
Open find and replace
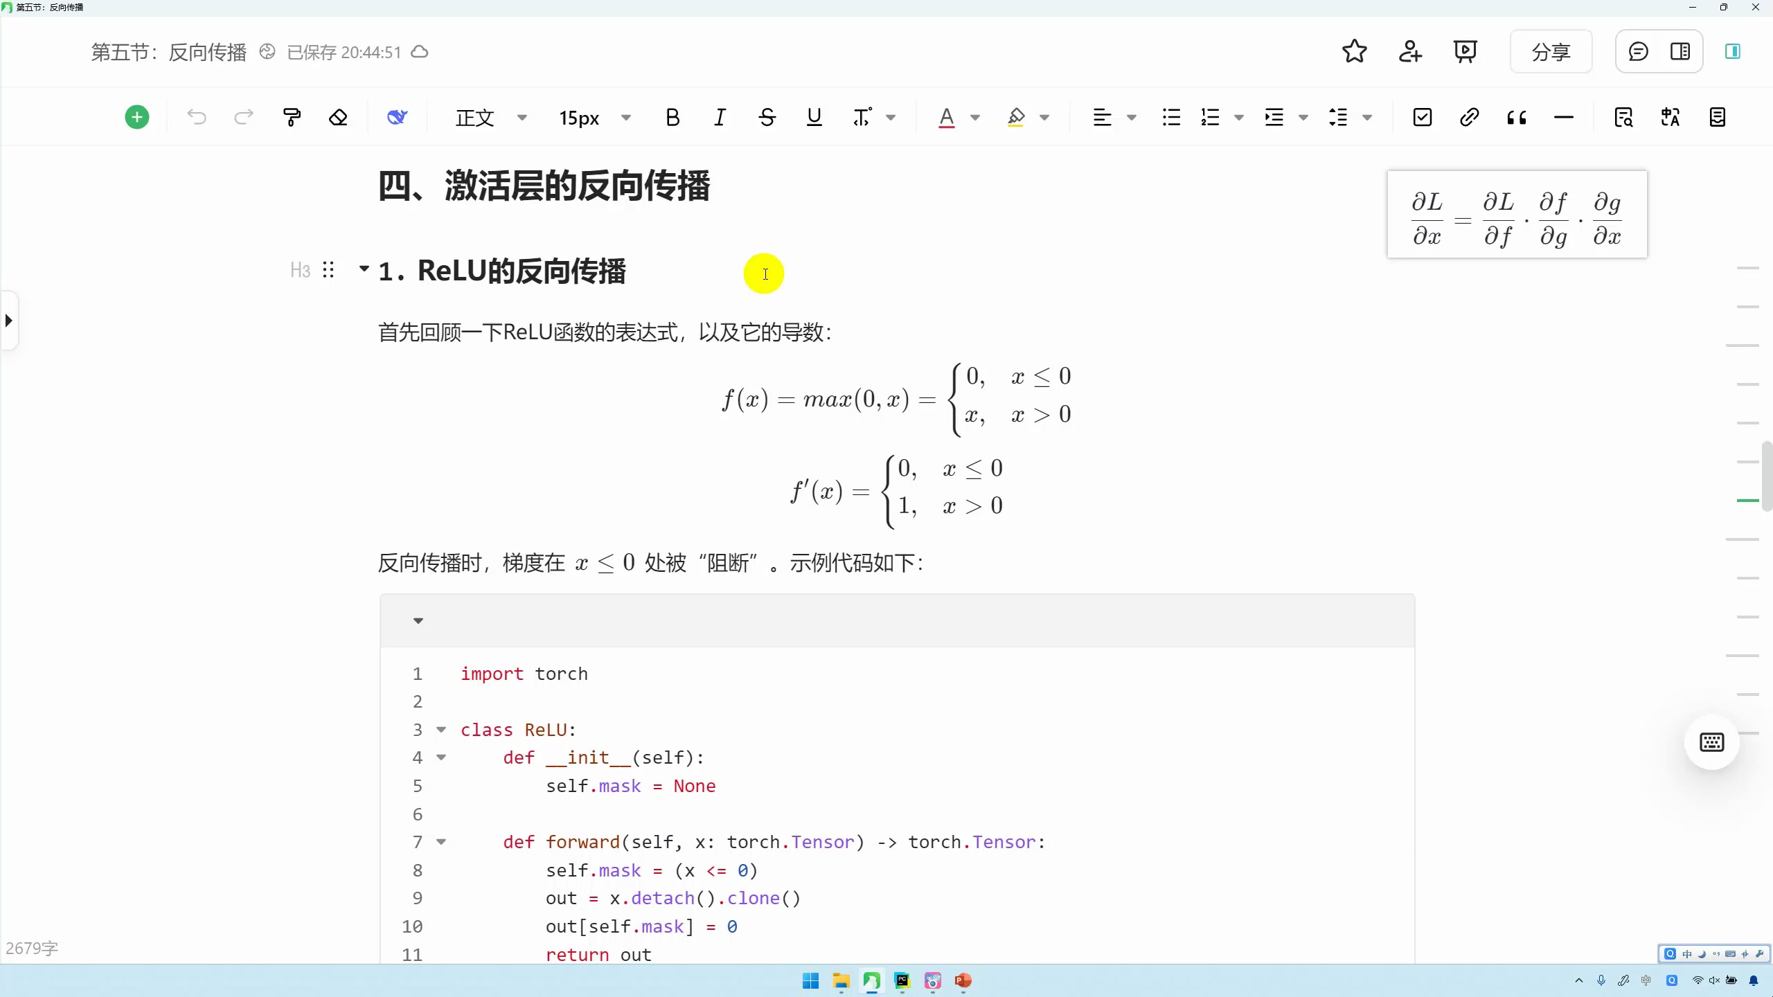pyautogui.click(x=1623, y=116)
